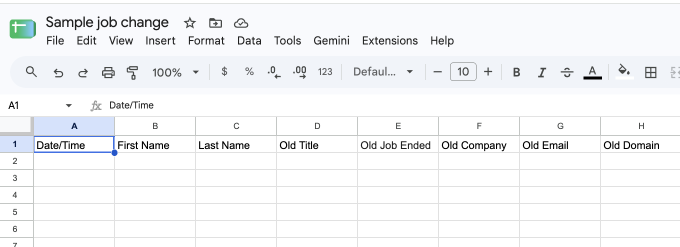The width and height of the screenshot is (680, 247).
Task: Expand the name box dropdown arrow
Action: [x=69, y=105]
